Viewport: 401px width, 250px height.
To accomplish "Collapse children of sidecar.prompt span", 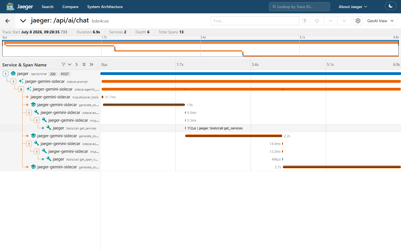I will (13, 81).
